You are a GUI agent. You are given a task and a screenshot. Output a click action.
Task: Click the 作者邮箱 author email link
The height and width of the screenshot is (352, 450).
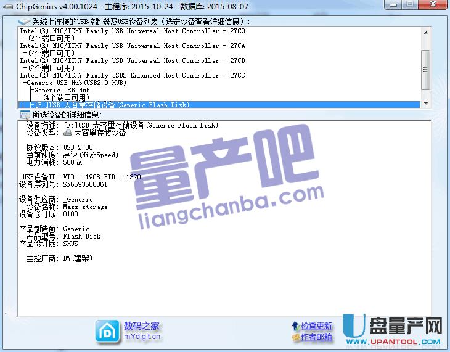[x=316, y=337]
